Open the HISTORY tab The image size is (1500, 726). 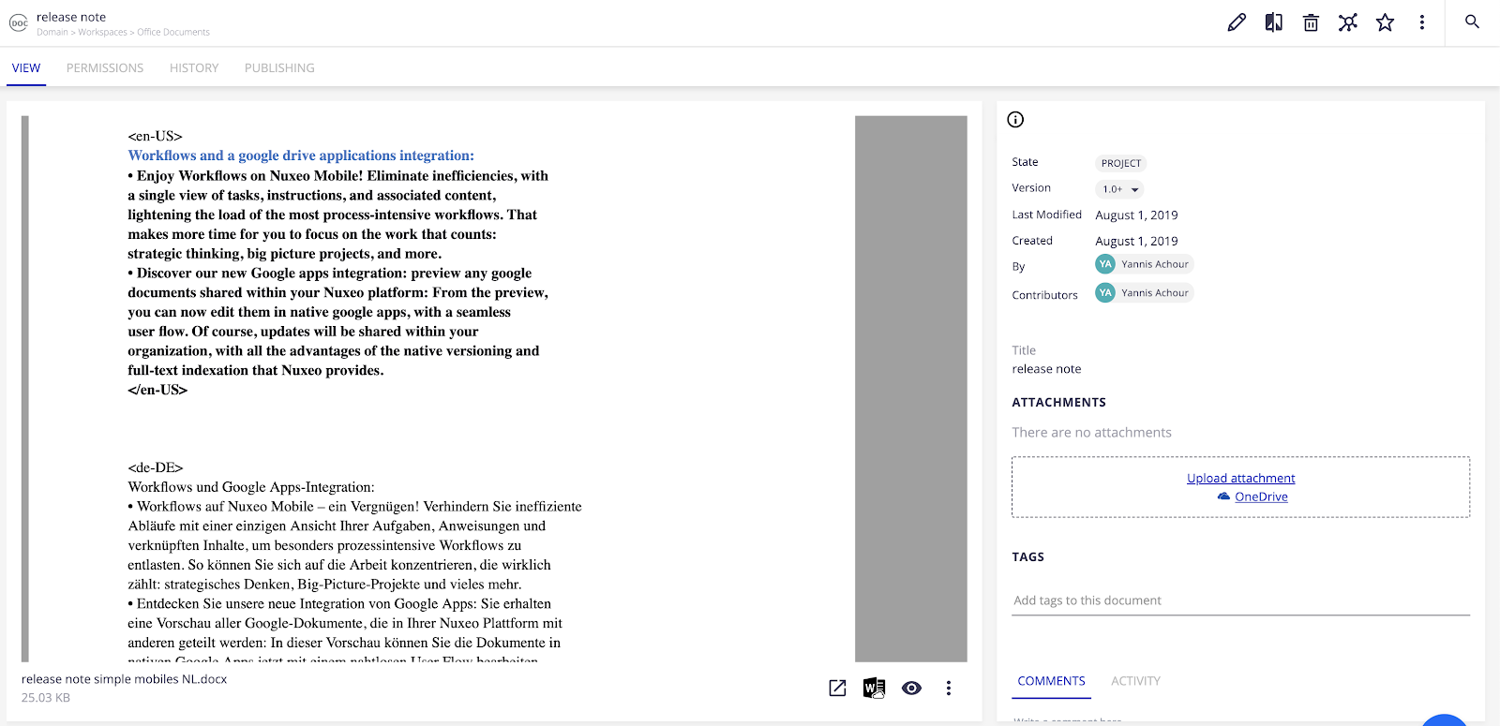point(194,68)
